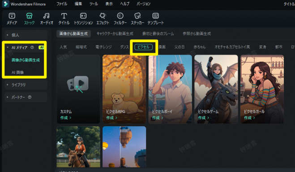Open the メディア (Media) panel icon
The width and height of the screenshot is (295, 172).
click(x=12, y=16)
